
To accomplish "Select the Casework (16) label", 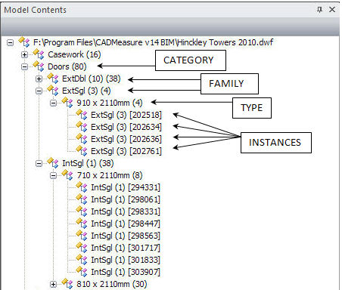I will point(74,54).
